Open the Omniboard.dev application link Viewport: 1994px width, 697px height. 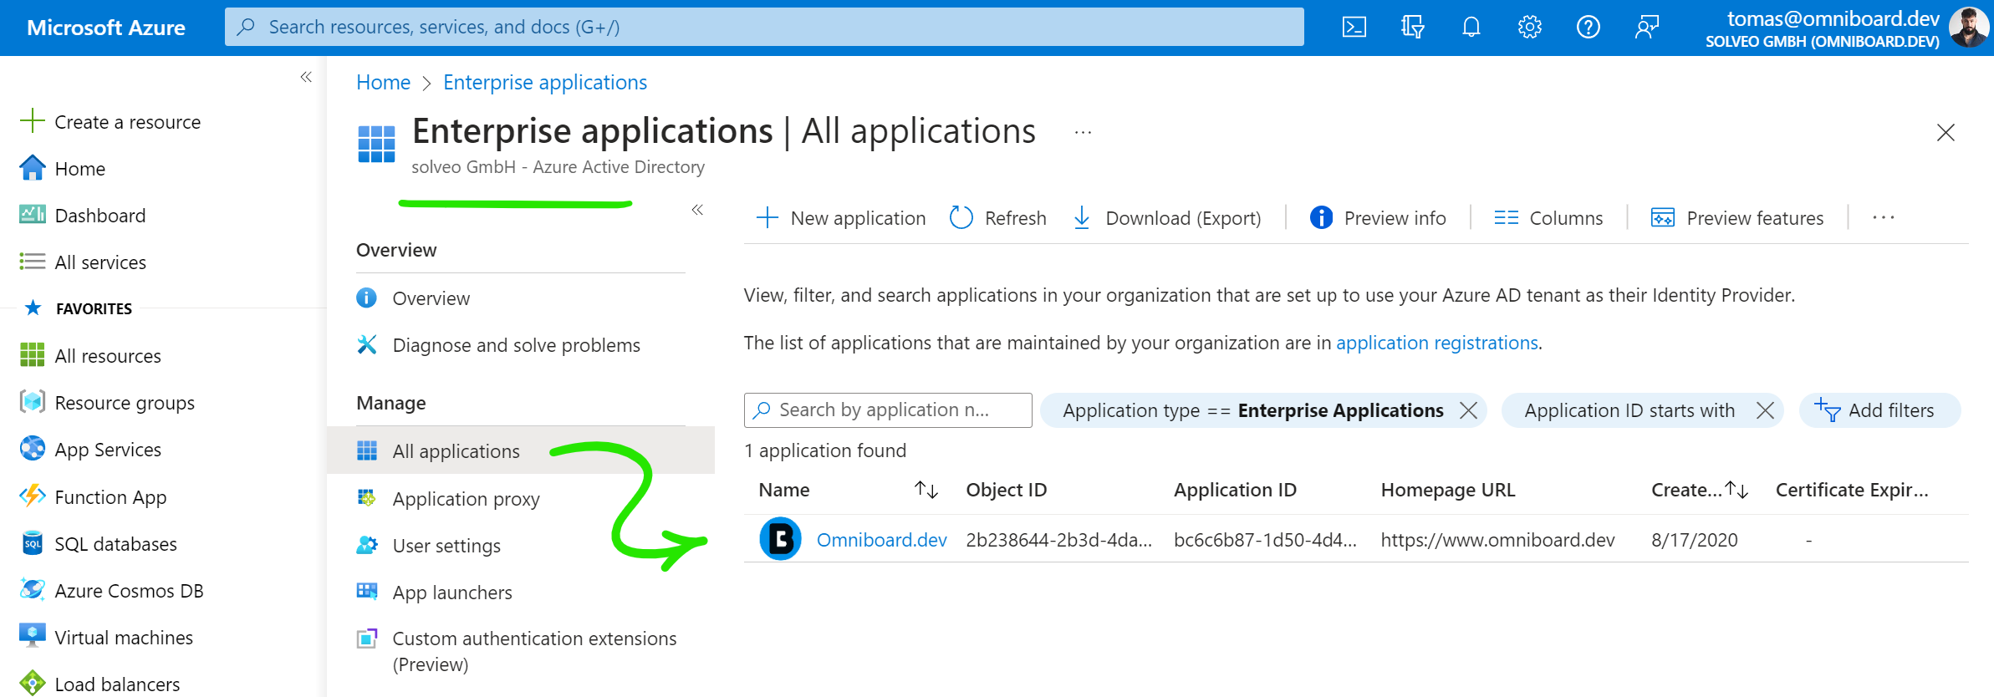[x=881, y=540]
